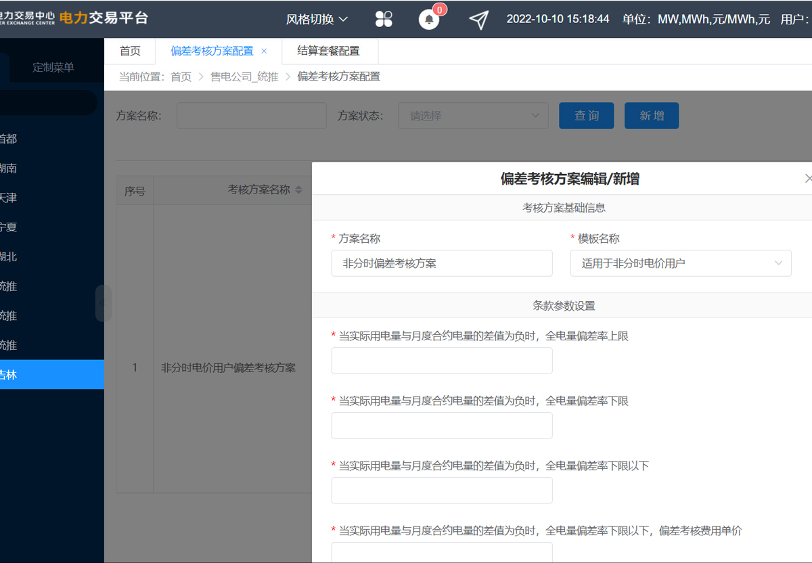Collapse the sidebar using the edge handle

click(x=104, y=302)
